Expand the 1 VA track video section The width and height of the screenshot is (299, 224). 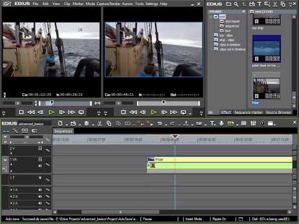click(x=11, y=164)
